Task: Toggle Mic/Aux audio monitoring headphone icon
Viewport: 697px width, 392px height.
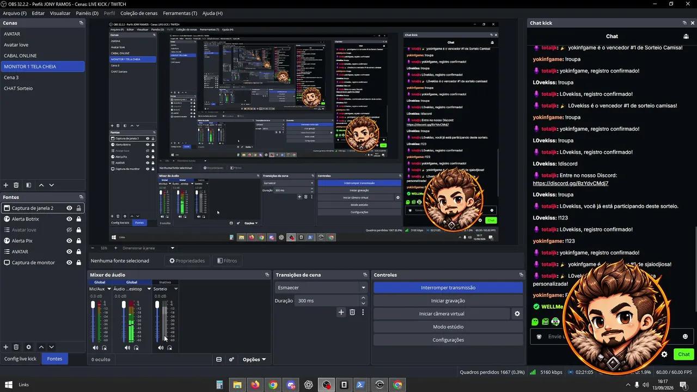Action: point(104,347)
